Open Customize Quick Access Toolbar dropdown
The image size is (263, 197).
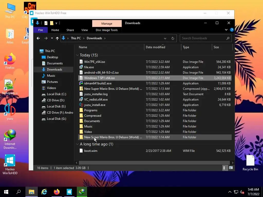(x=56, y=23)
